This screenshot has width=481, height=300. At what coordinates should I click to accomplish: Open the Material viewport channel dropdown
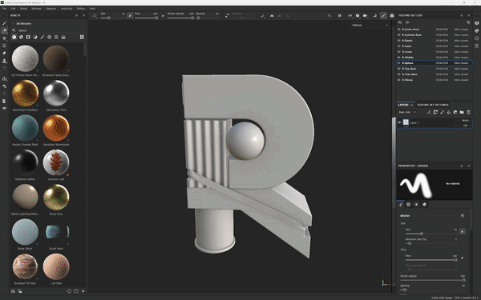pyautogui.click(x=370, y=25)
